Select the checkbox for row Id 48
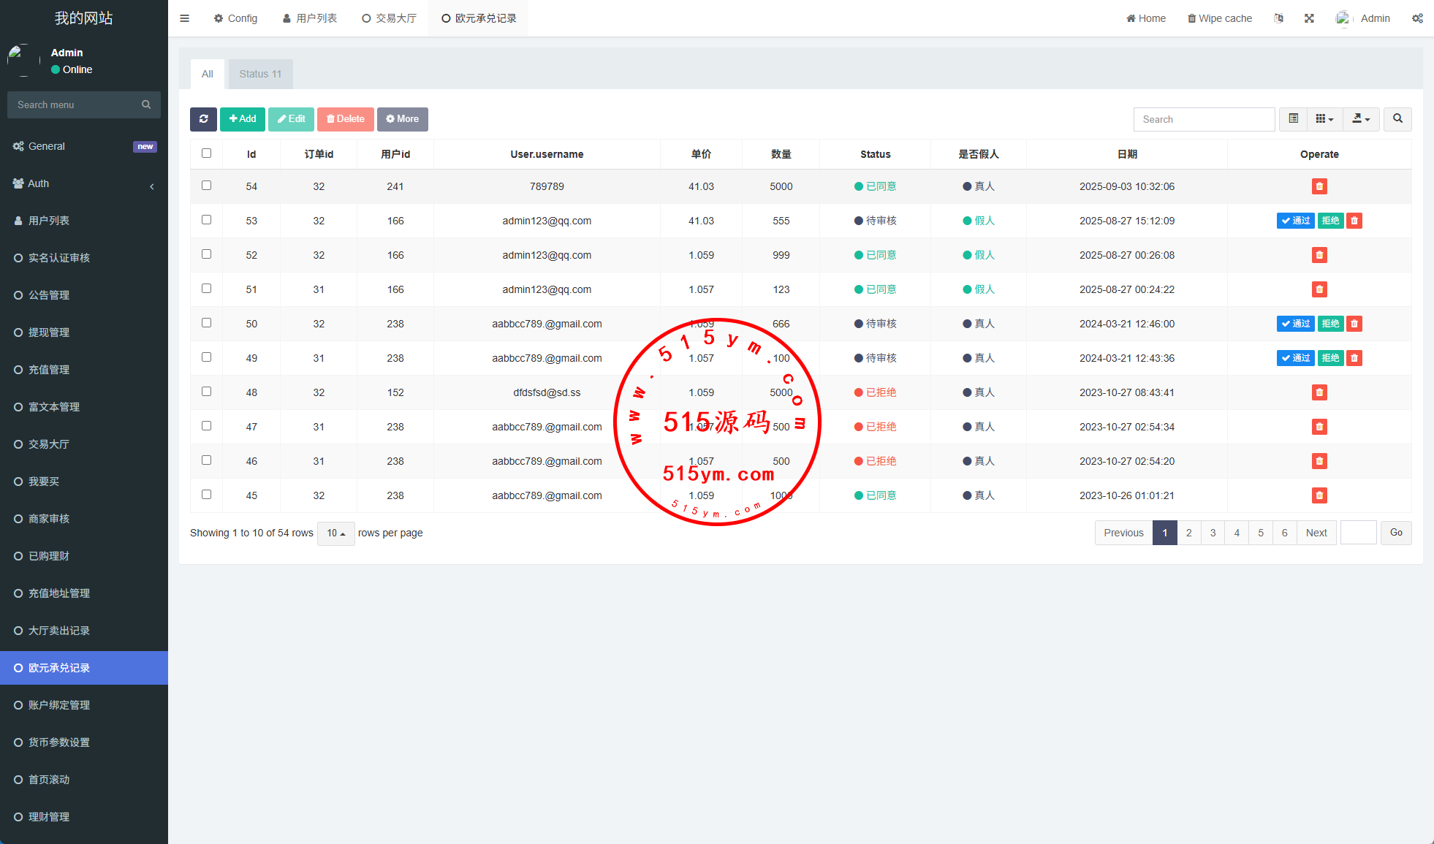The height and width of the screenshot is (844, 1434). (206, 392)
